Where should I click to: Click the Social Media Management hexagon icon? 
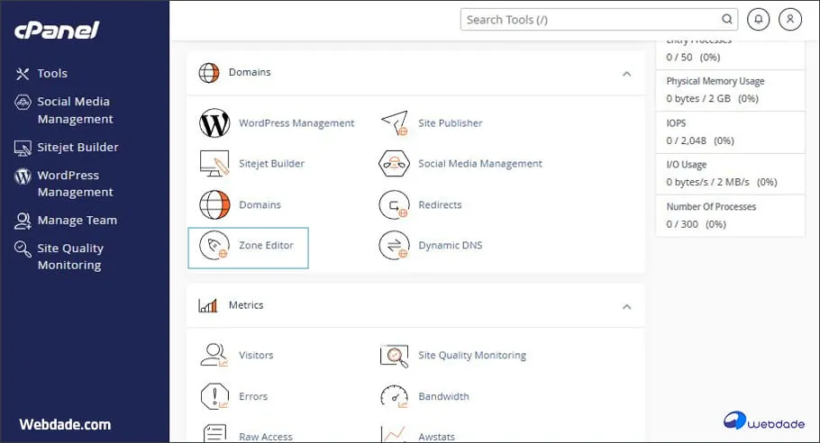[x=394, y=164]
